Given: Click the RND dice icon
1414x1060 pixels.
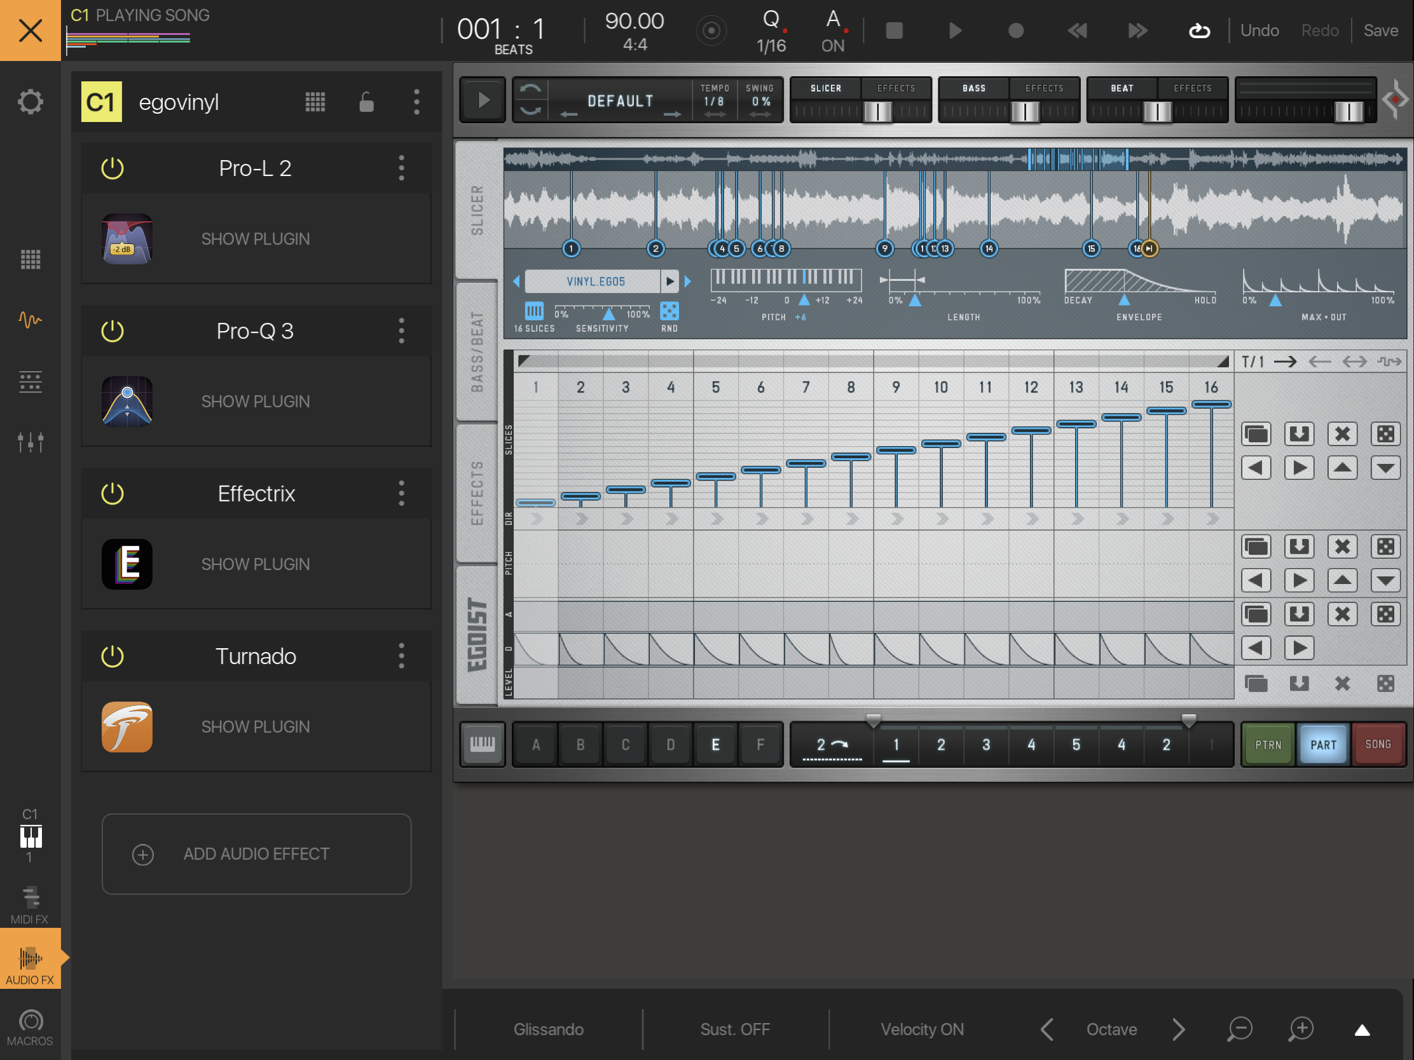Looking at the screenshot, I should 669,311.
